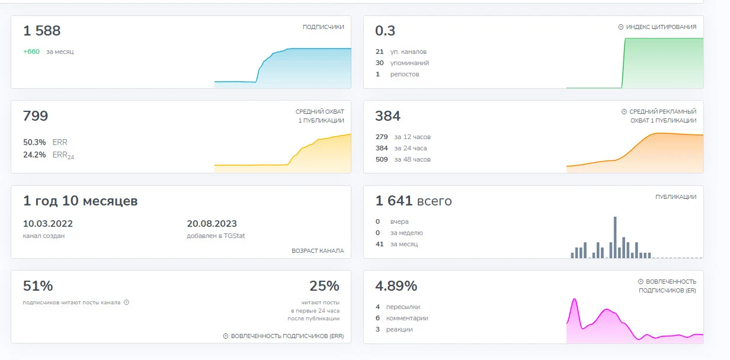
Task: Open the yellow average reach chart
Action: [x=283, y=153]
